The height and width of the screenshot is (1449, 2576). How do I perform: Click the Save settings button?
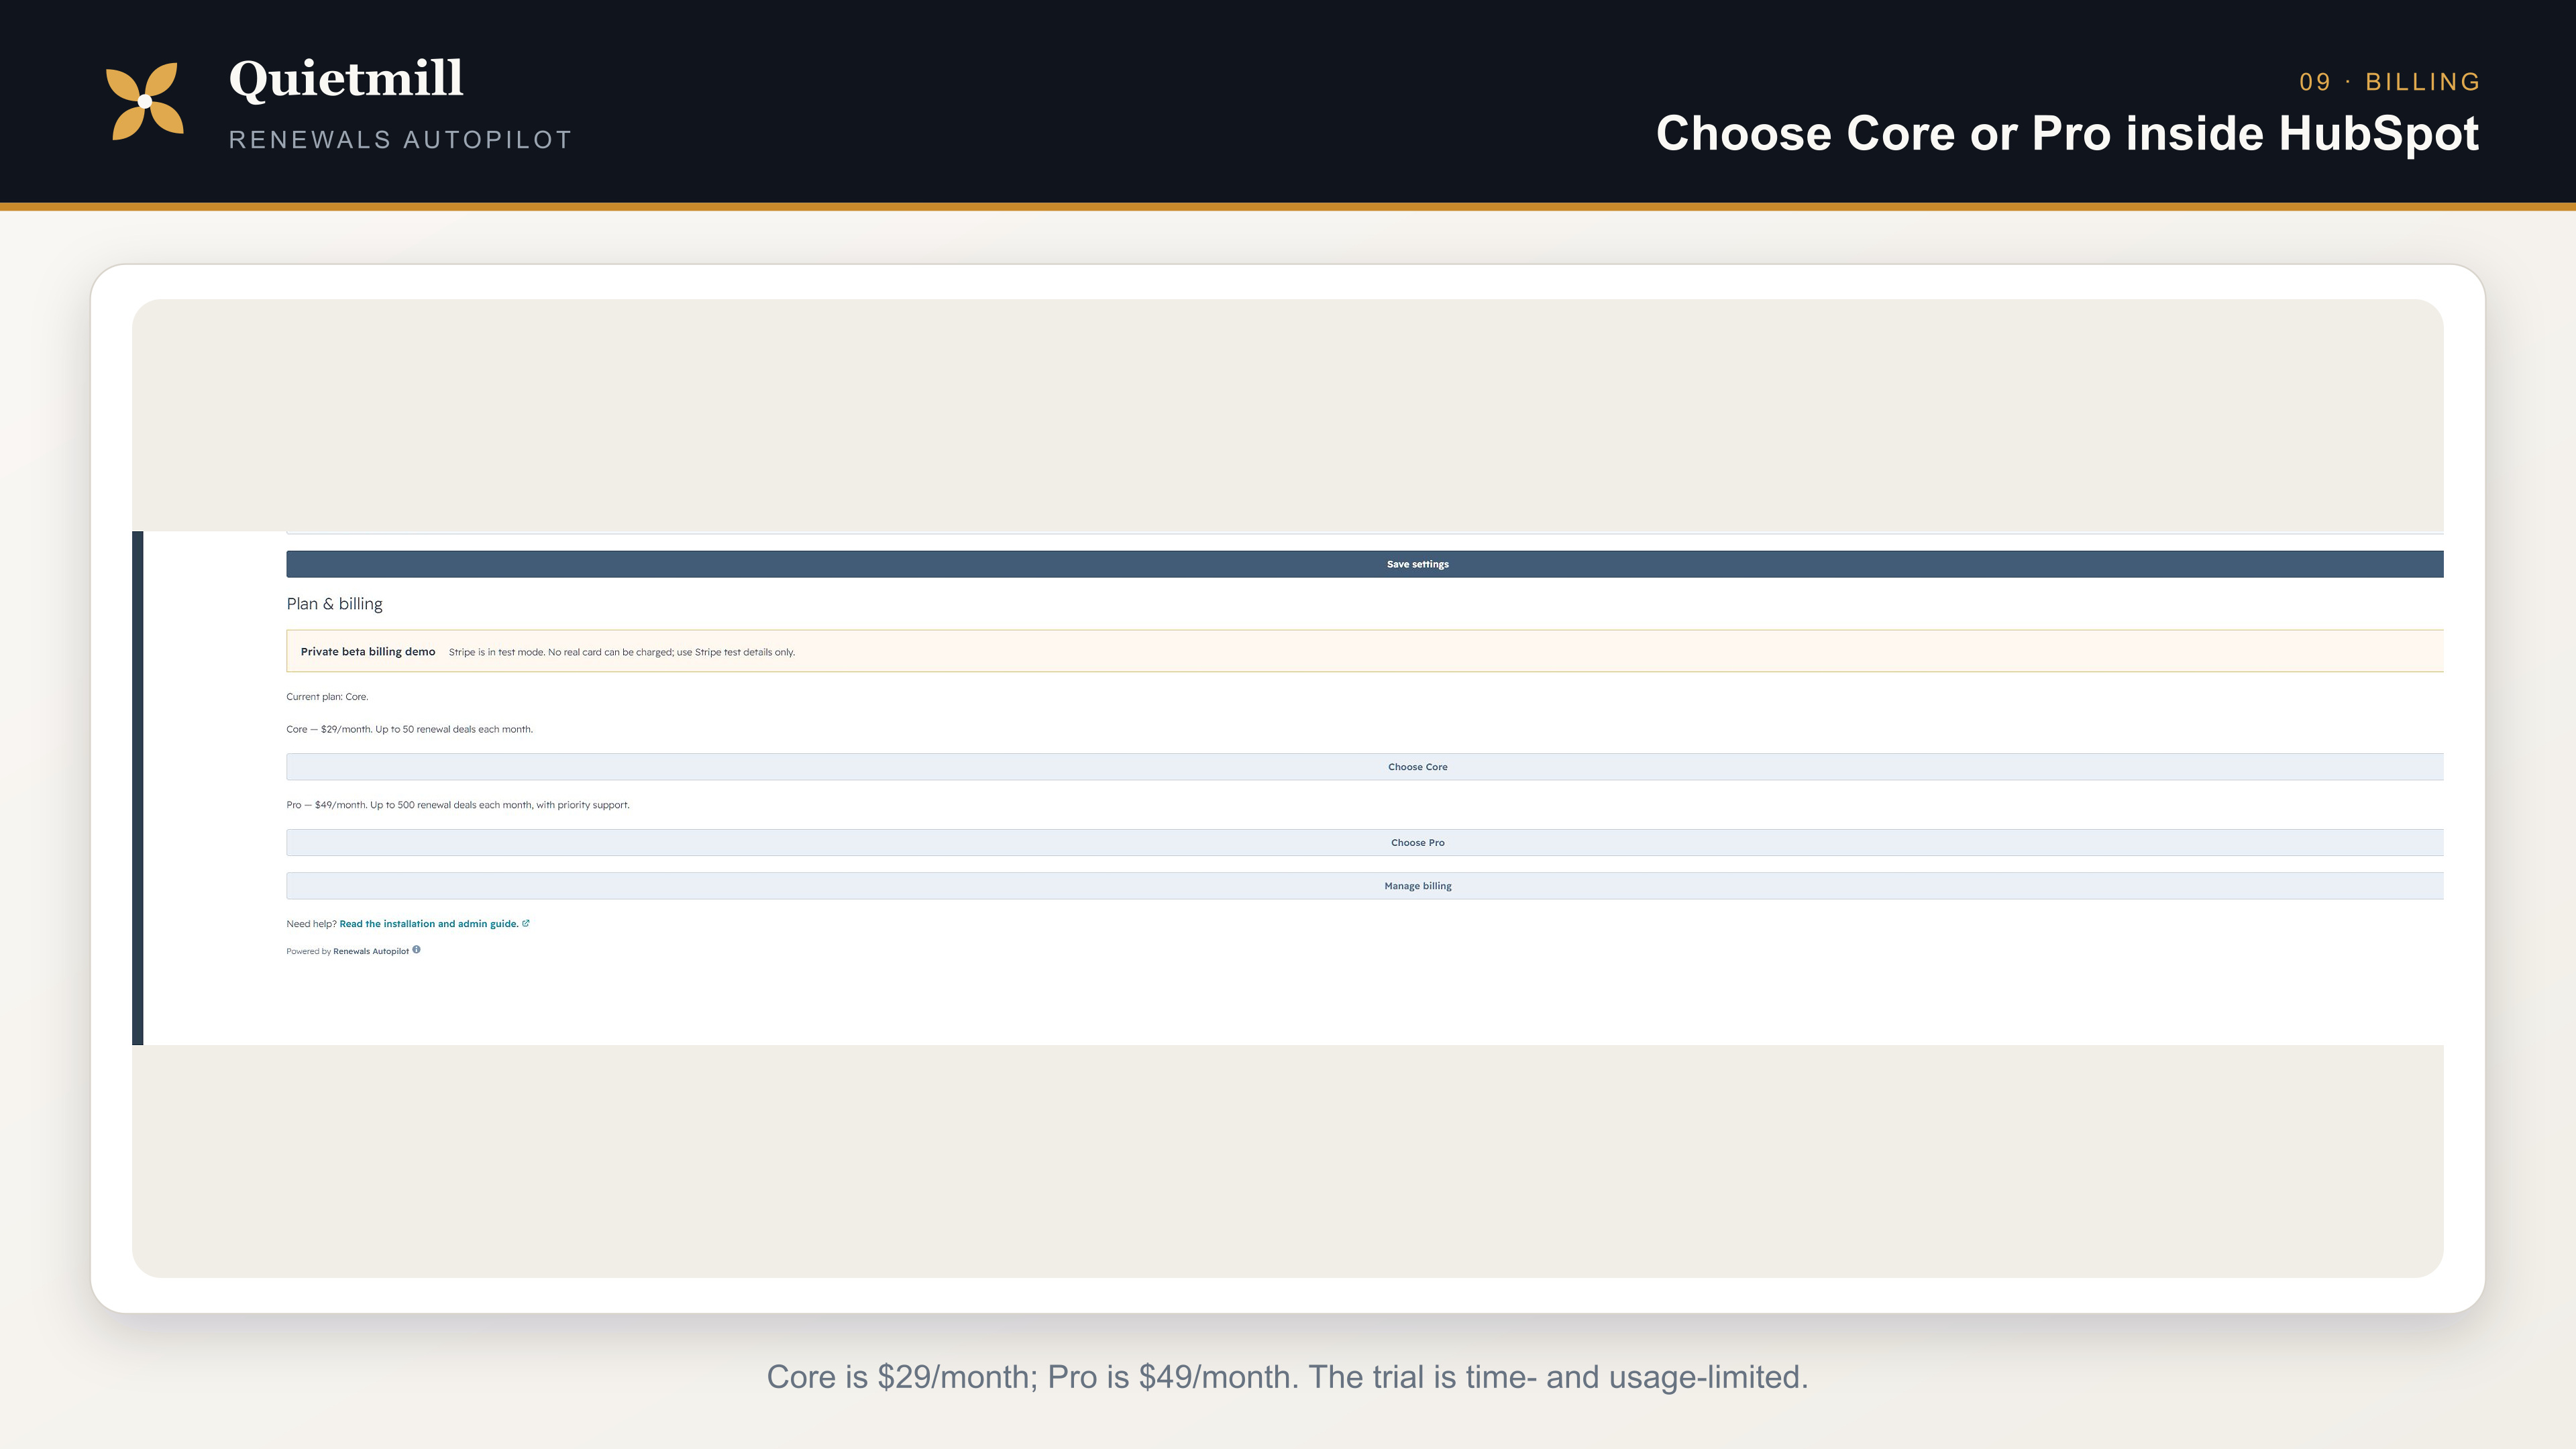1364,564
